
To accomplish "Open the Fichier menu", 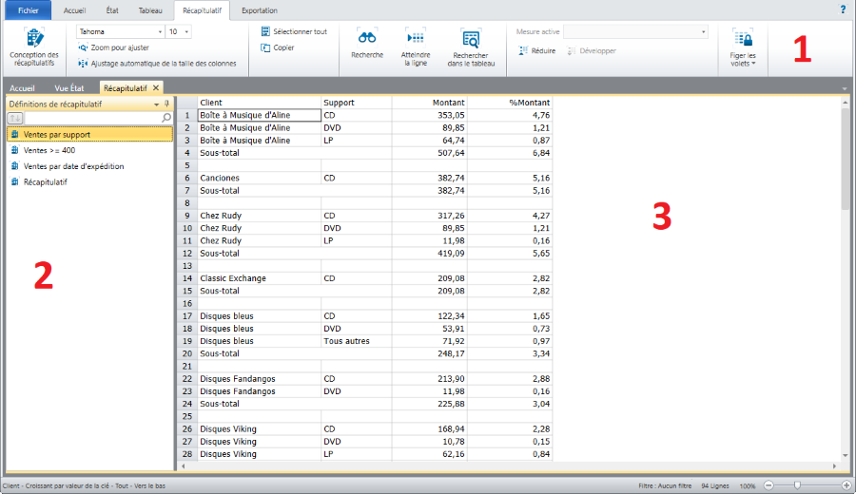I will (x=28, y=9).
